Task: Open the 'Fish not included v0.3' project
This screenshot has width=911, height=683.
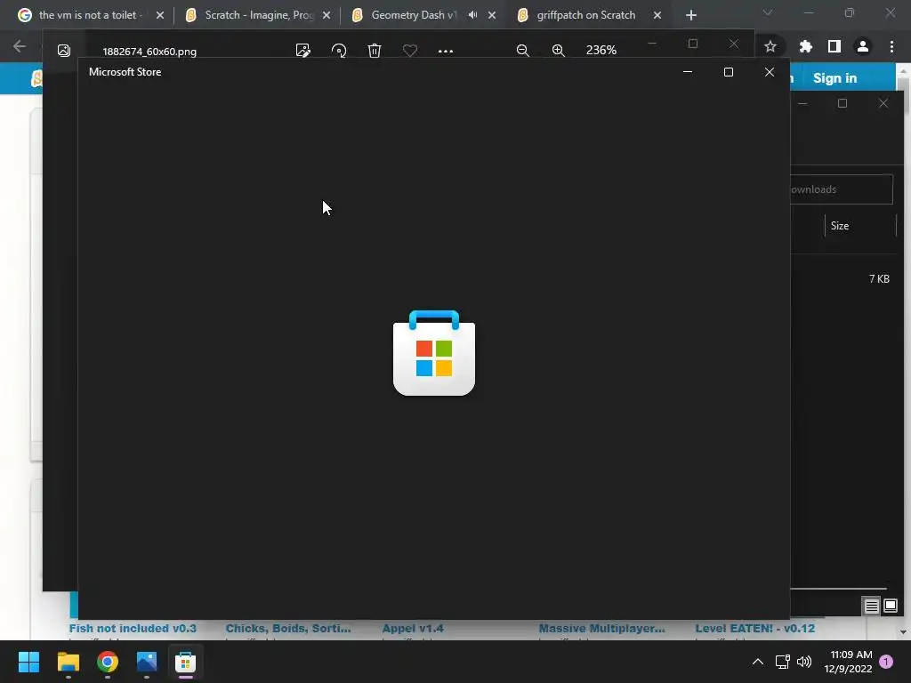Action: pos(133,629)
